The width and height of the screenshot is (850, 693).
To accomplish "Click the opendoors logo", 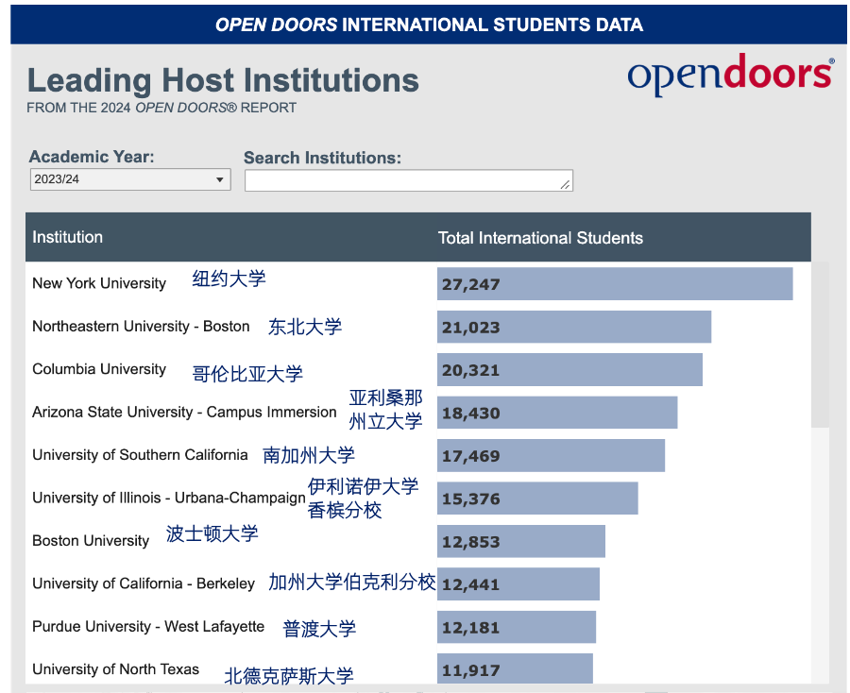I will (731, 75).
